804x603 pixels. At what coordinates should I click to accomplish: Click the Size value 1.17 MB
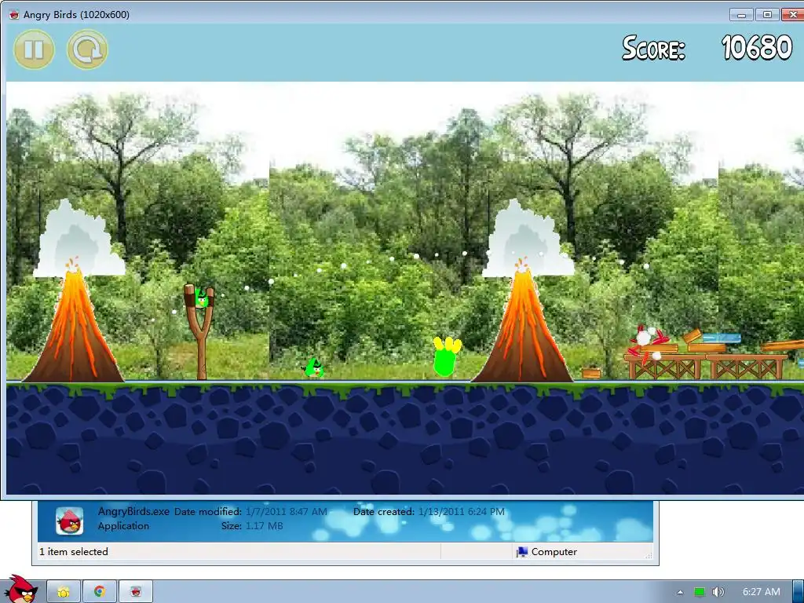(264, 525)
